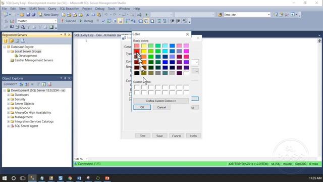Open the Connect dropdown in Object Explorer
The height and width of the screenshot is (182, 323).
10,84
